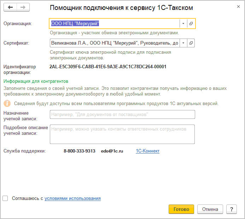
Task: Open the 1С-Коннект support link
Action: (x=147, y=151)
